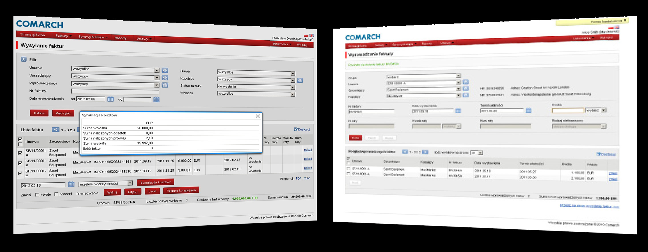Image resolution: width=648 pixels, height=252 pixels.
Task: Click the Edytuj button
Action: point(133,192)
